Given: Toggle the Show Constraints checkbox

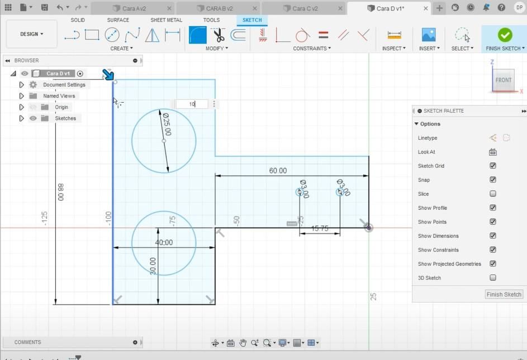Looking at the screenshot, I should tap(493, 249).
